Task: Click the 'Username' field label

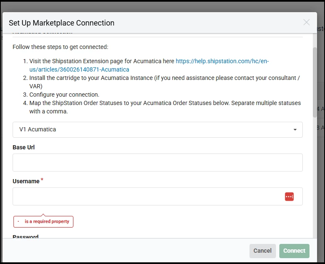Action: [26, 181]
